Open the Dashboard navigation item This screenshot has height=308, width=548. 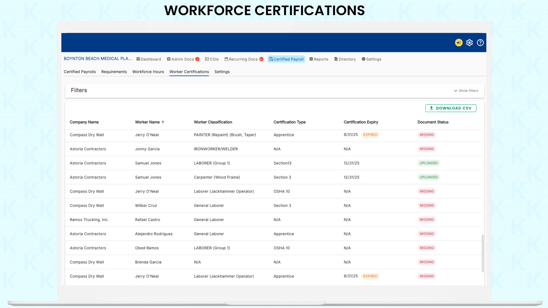[x=149, y=59]
